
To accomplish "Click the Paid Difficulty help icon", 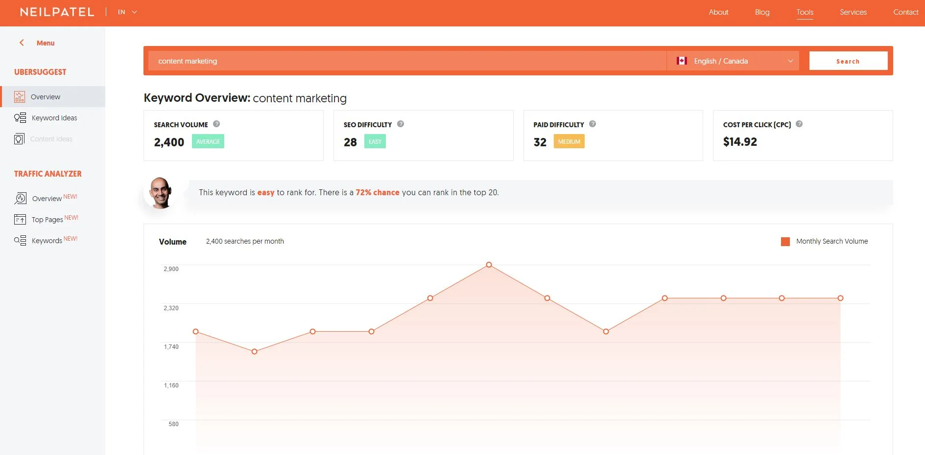I will coord(593,124).
